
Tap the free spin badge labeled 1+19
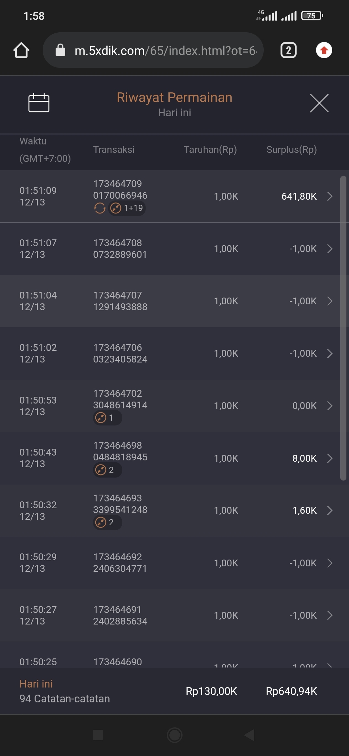coord(127,208)
